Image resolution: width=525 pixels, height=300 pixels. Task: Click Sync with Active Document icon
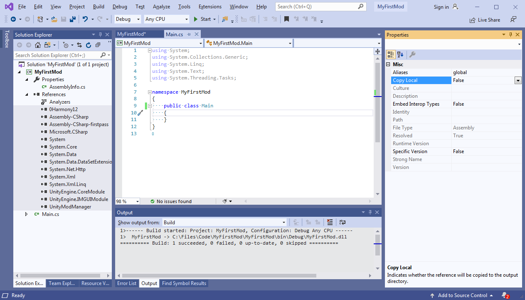click(x=79, y=45)
